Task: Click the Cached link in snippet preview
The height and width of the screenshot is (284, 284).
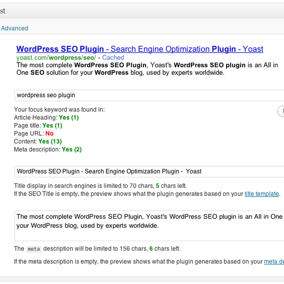Action: click(113, 57)
